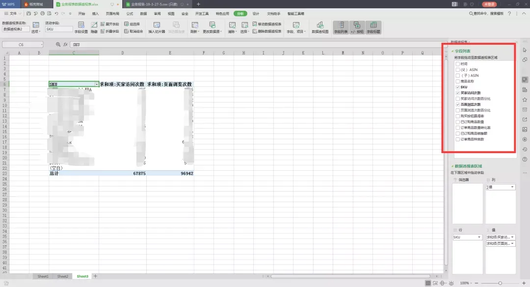Check the 商品名称 field checkbox
530x287 pixels.
458,81
